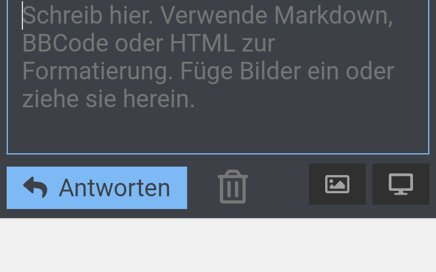436x272 pixels.
Task: Show the preview using the monitor icon
Action: [401, 184]
